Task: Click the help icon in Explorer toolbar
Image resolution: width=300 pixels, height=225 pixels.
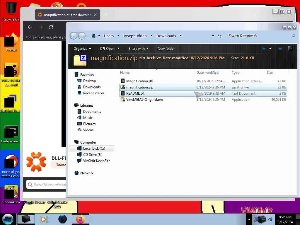Action: (290, 49)
